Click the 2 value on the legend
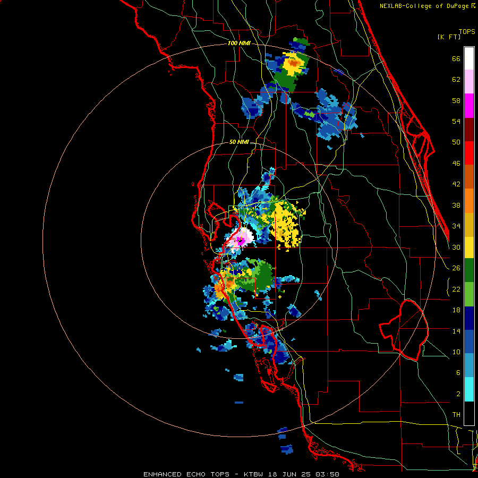The image size is (478, 478). click(458, 394)
